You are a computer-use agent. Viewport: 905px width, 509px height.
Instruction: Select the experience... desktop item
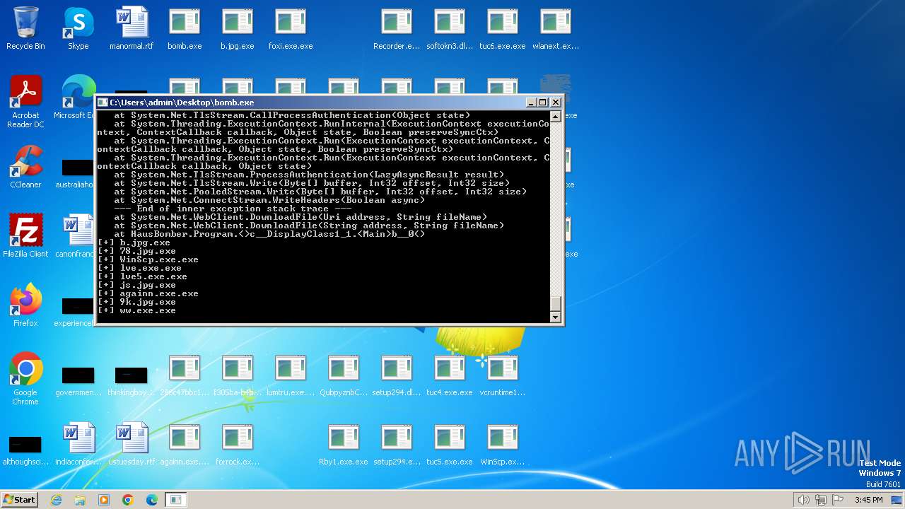coord(75,311)
